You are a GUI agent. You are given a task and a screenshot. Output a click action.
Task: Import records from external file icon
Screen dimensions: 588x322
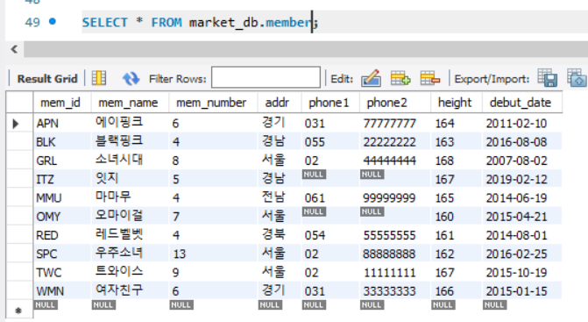[x=577, y=78]
